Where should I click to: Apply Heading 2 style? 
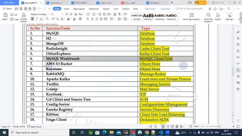[x=160, y=17]
